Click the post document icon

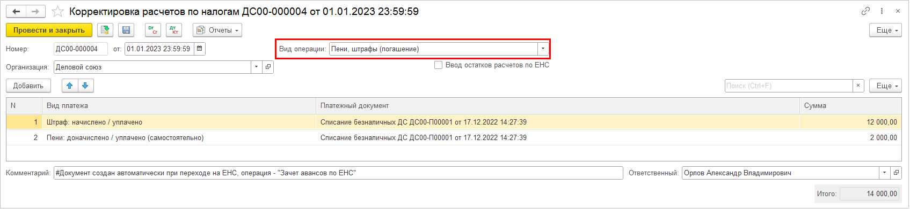(x=105, y=30)
